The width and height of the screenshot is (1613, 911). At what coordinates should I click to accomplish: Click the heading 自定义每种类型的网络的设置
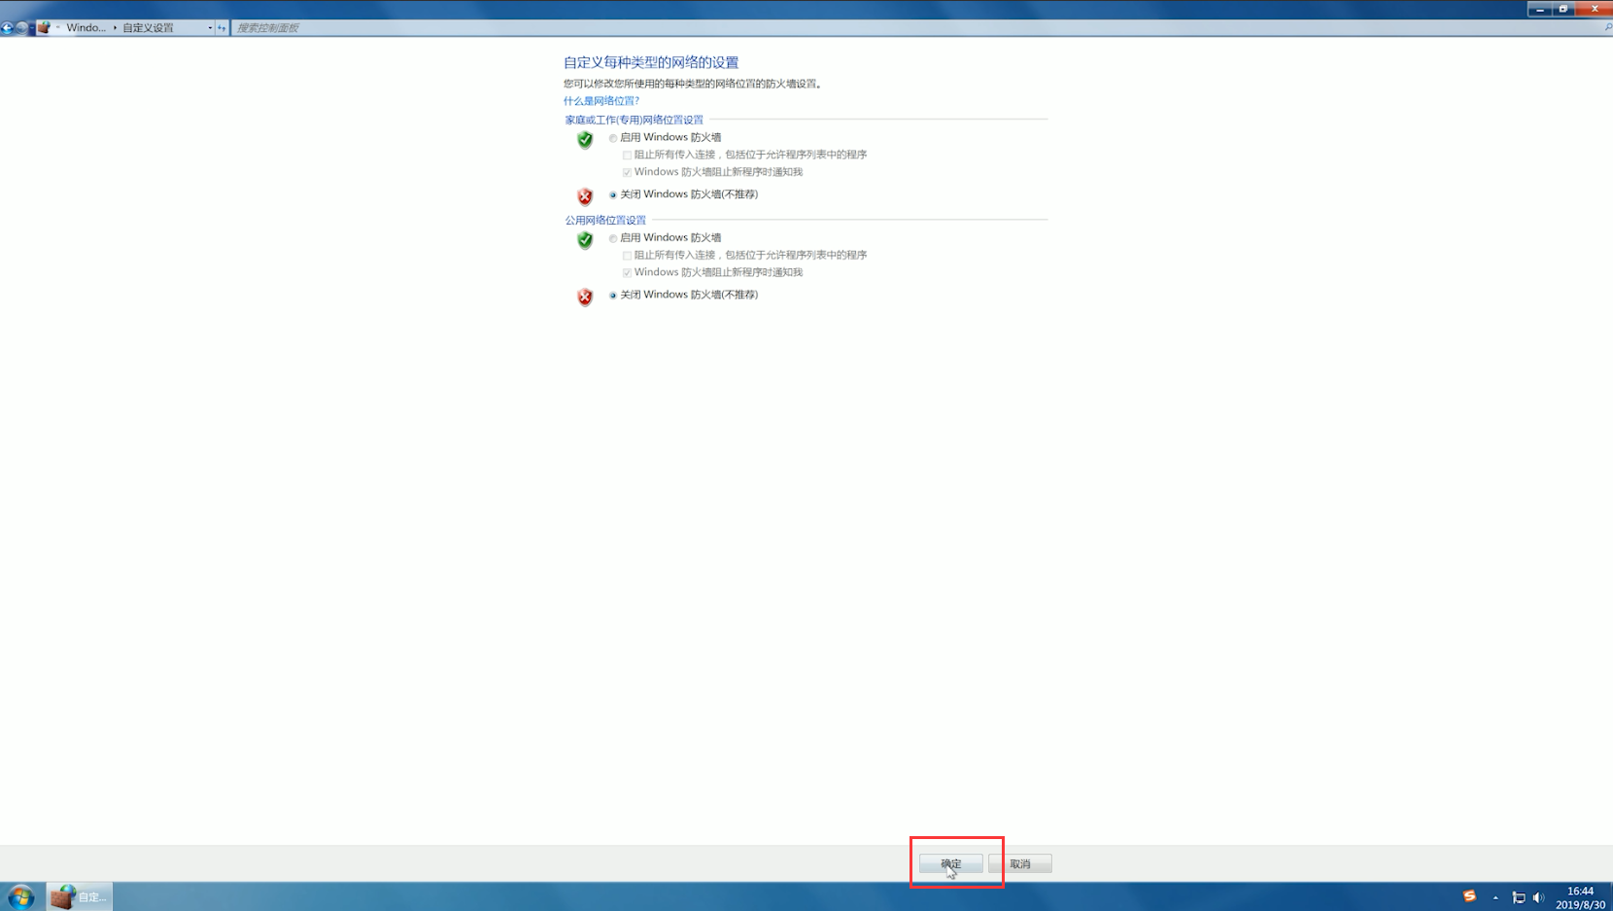click(651, 62)
